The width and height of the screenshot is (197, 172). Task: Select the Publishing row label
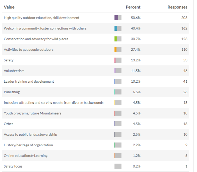[x=12, y=92]
